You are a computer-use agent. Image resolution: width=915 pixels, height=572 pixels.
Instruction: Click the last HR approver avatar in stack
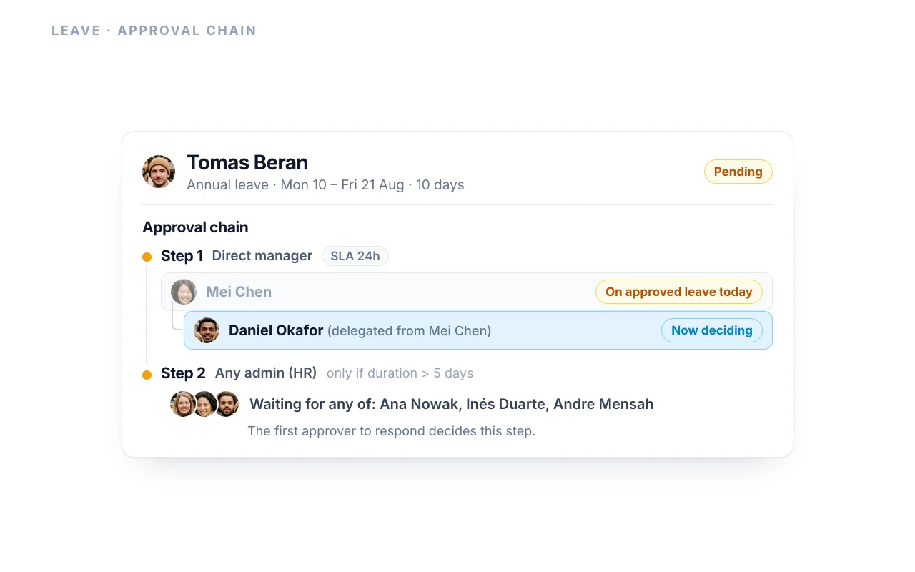[227, 404]
